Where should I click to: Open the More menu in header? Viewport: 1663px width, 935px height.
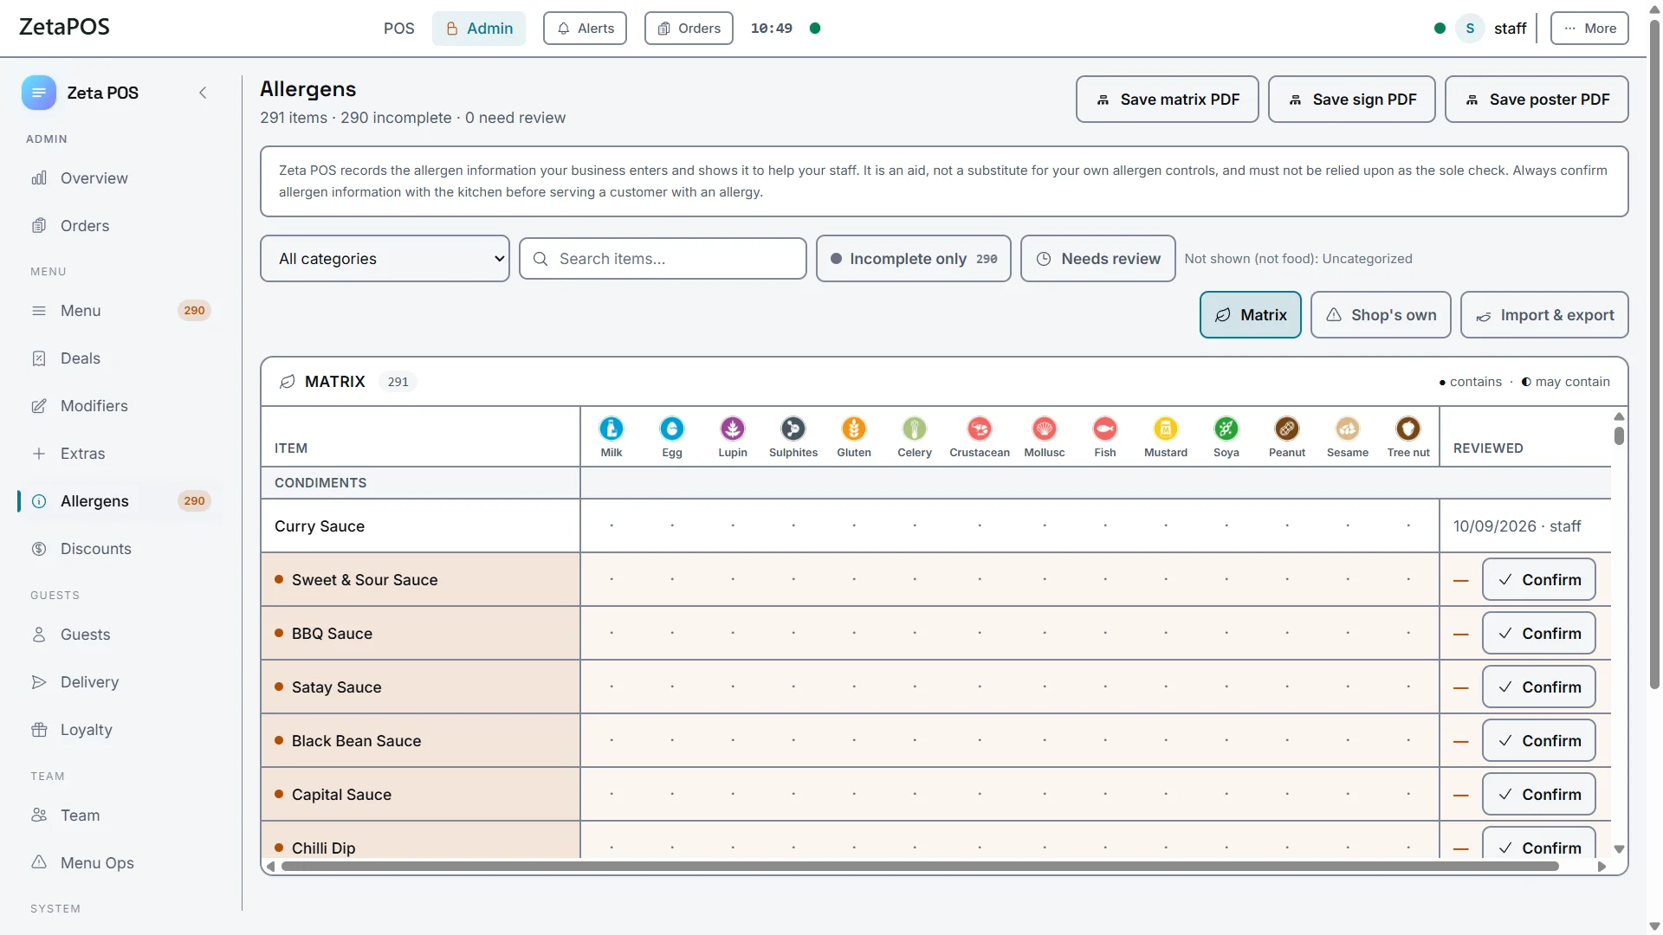click(x=1589, y=29)
